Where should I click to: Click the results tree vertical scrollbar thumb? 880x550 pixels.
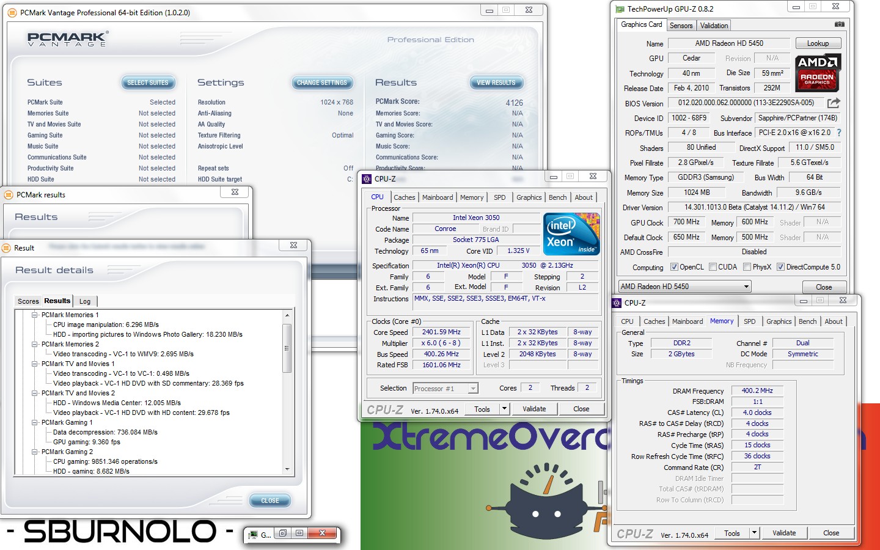tap(286, 347)
